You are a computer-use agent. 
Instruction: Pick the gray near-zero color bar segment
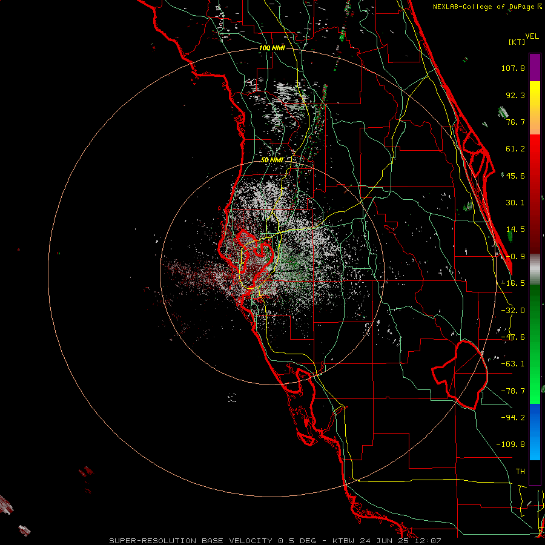click(x=535, y=269)
